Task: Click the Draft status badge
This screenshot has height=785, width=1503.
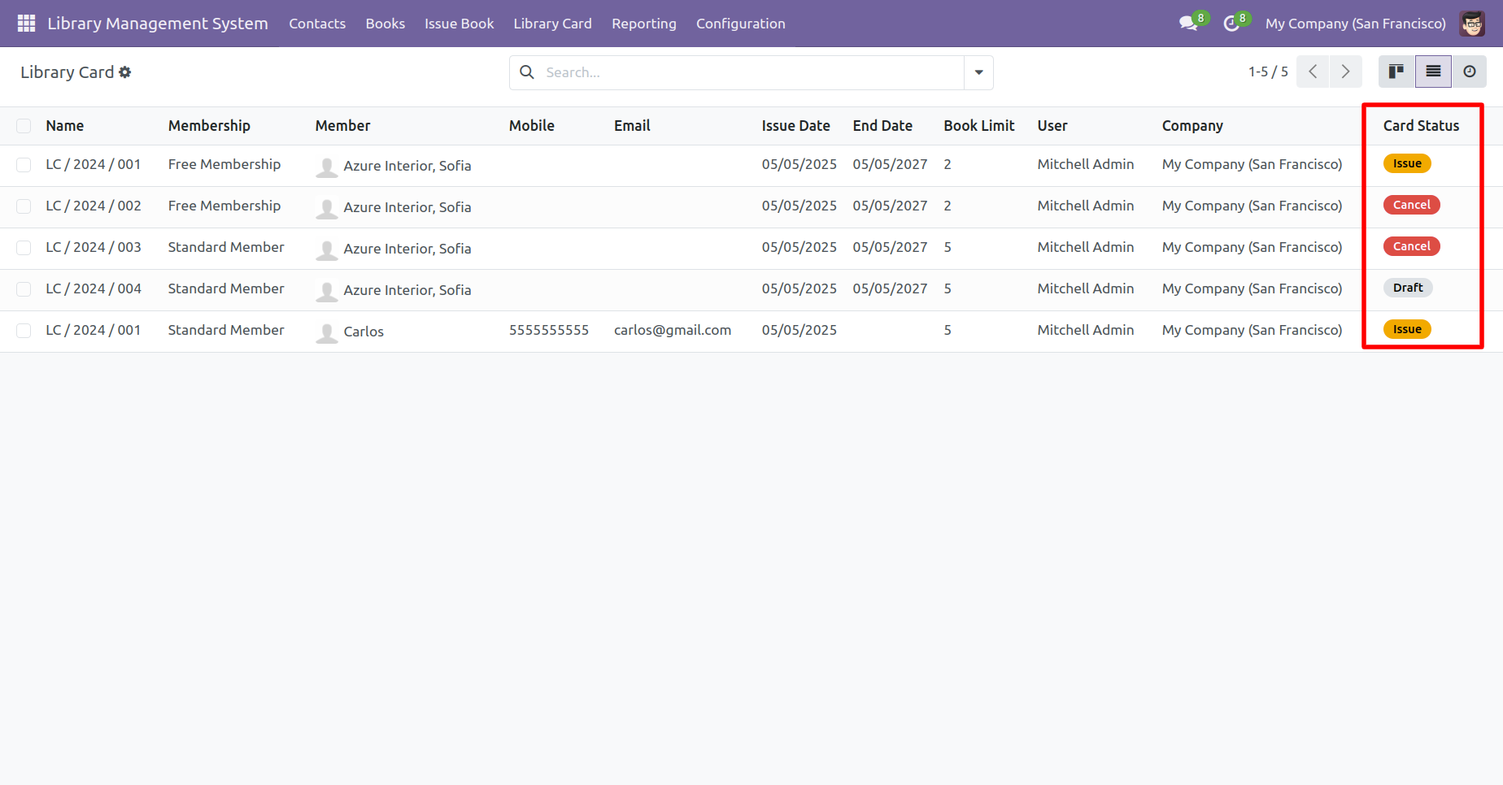Action: click(1408, 288)
